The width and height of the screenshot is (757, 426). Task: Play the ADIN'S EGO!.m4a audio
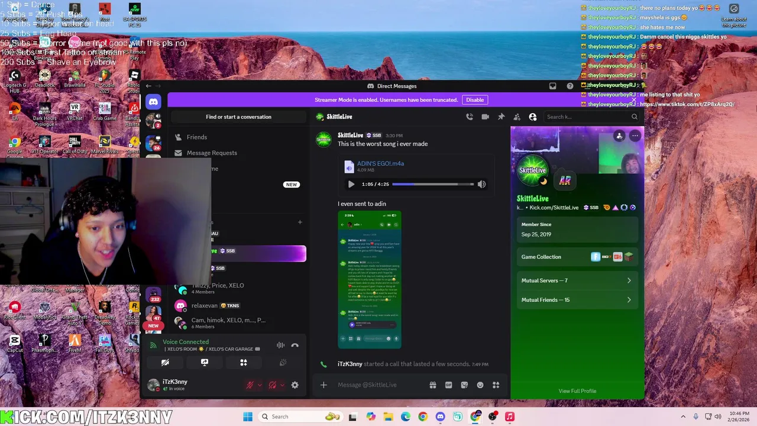351,184
